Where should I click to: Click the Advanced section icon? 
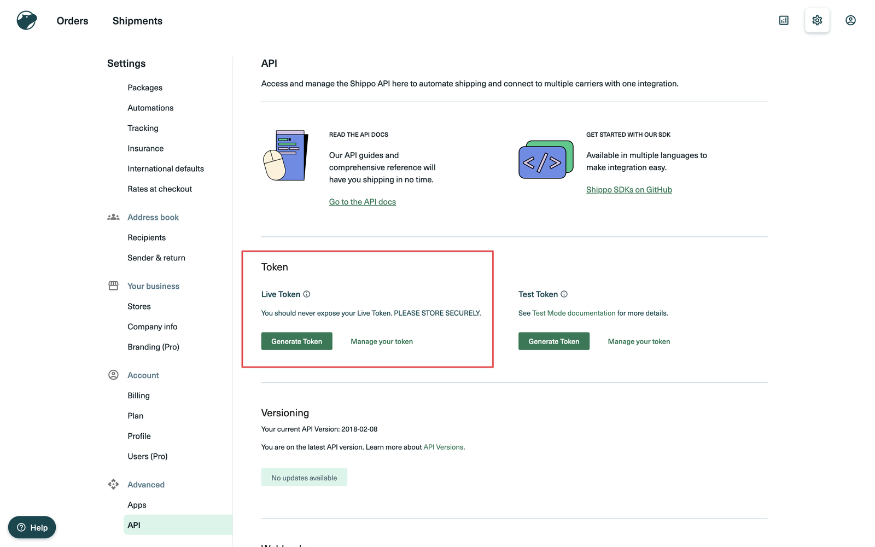[x=113, y=484]
